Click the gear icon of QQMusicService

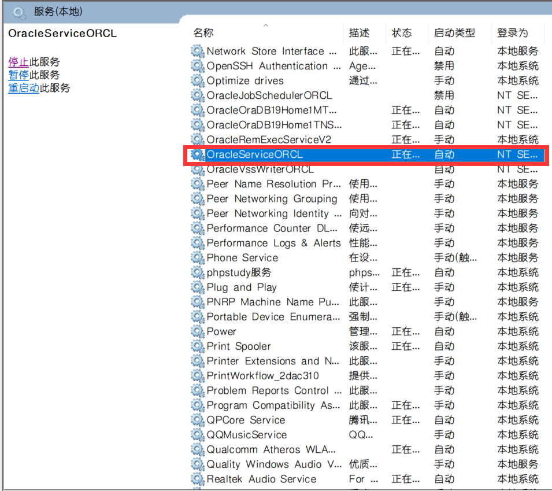pyautogui.click(x=198, y=435)
